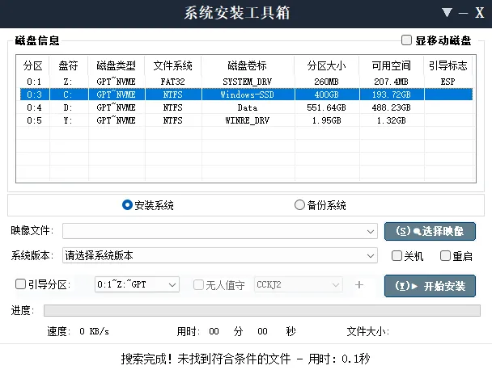Close the window with the X button
The width and height of the screenshot is (492, 374).
pyautogui.click(x=479, y=13)
